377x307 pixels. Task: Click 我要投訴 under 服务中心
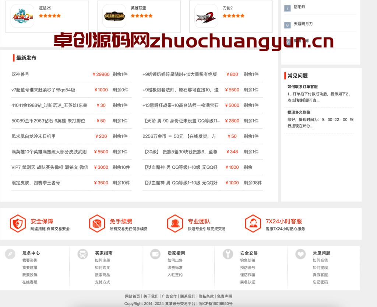(30, 275)
